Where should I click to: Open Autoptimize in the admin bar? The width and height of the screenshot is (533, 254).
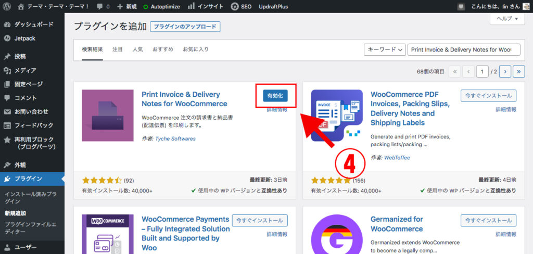(x=161, y=6)
